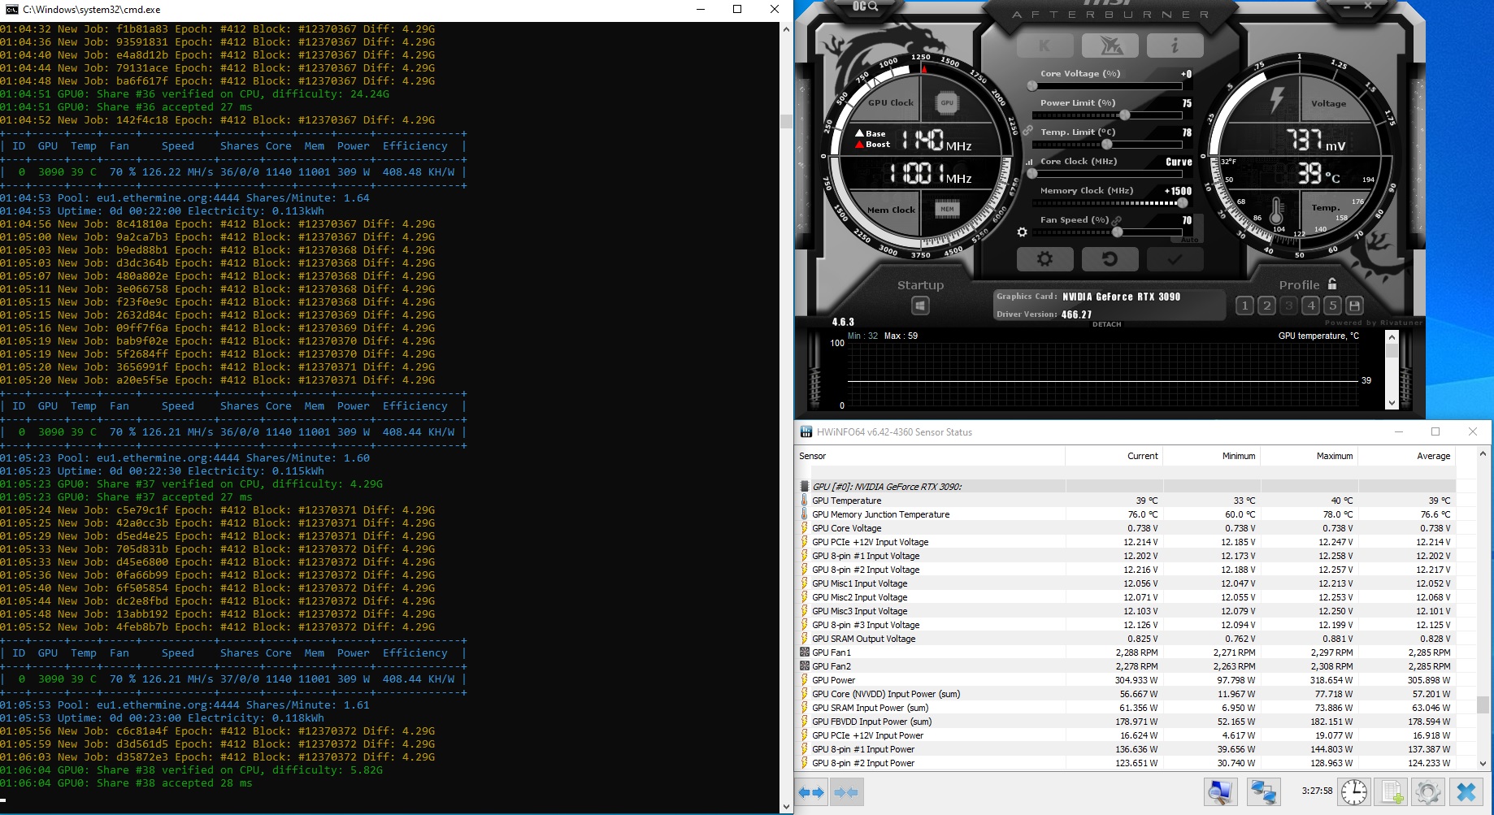Image resolution: width=1494 pixels, height=815 pixels.
Task: Click the thermometer icon in temperature gauge
Action: [x=1276, y=212]
